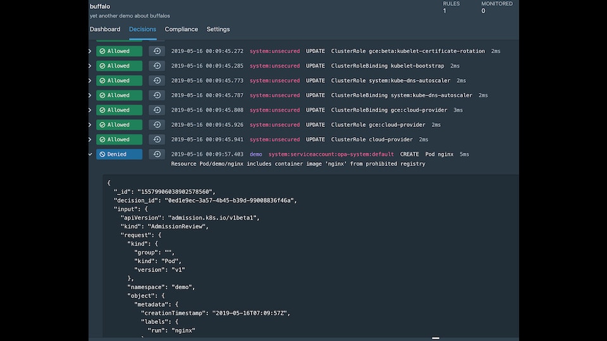607x341 pixels.
Task: Click Allowed badge at 00:09:45.808
Action: (x=120, y=110)
